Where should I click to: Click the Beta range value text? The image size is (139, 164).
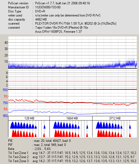click(42, 149)
